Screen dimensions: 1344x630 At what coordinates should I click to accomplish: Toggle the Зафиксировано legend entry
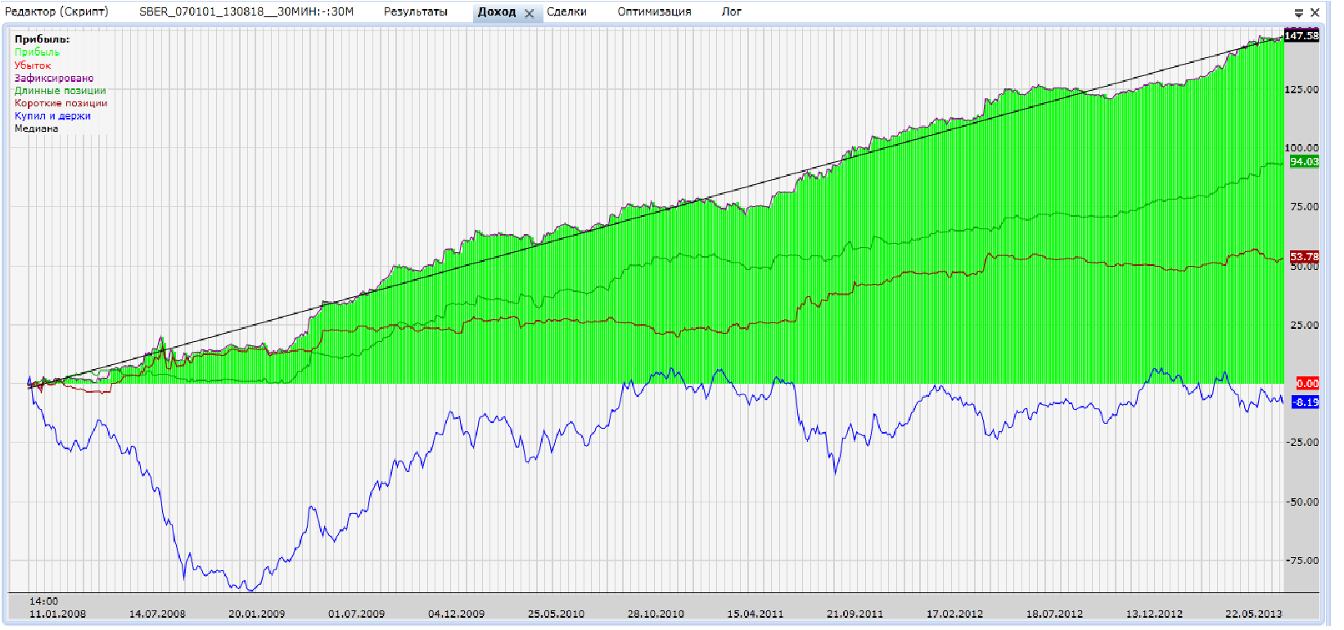click(54, 78)
